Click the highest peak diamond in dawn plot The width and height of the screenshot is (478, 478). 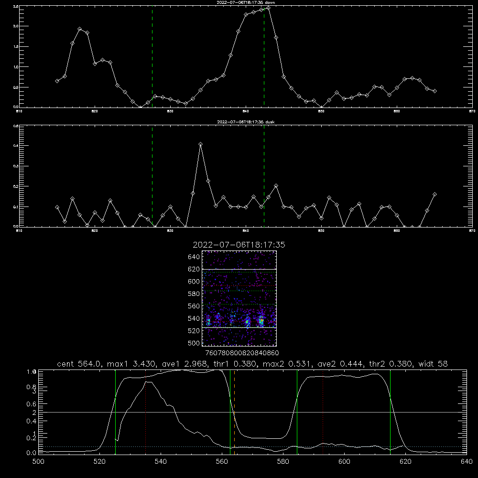tap(268, 8)
